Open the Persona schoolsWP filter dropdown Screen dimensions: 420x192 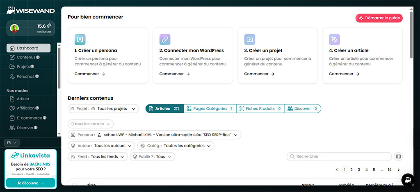155,135
